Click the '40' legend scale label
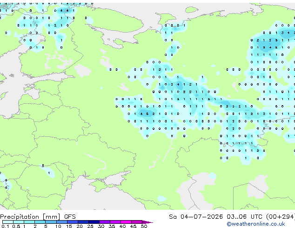Screen dimensions: 295x228 [x=122, y=226]
